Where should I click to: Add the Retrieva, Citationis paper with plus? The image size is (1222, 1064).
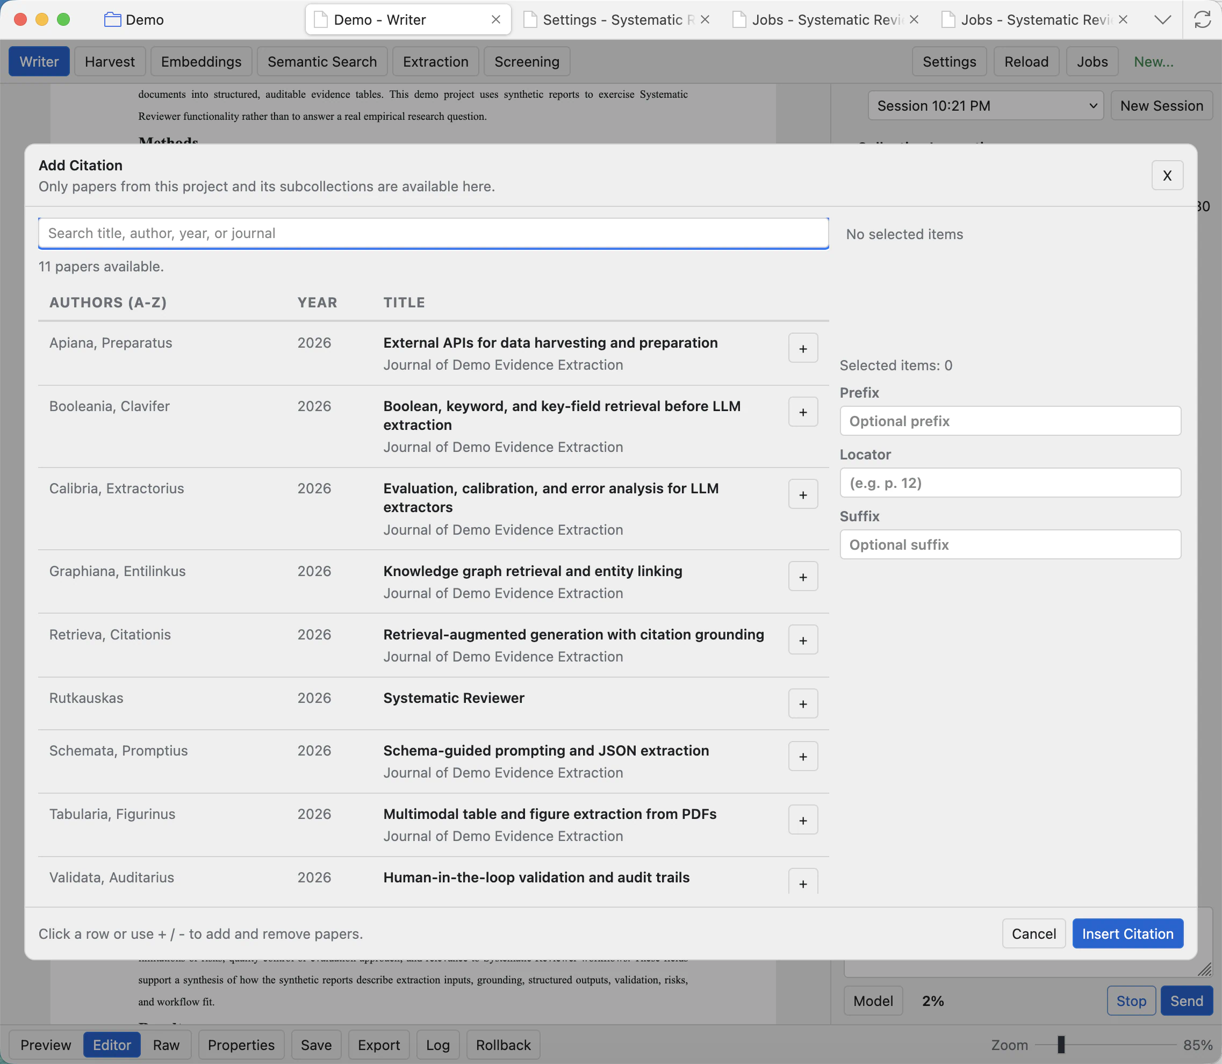(x=803, y=641)
